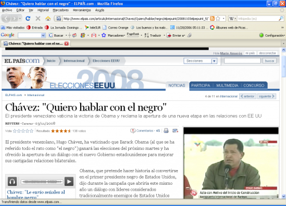
Task: Open the Más visitados bookmark folder
Action: pos(13,27)
